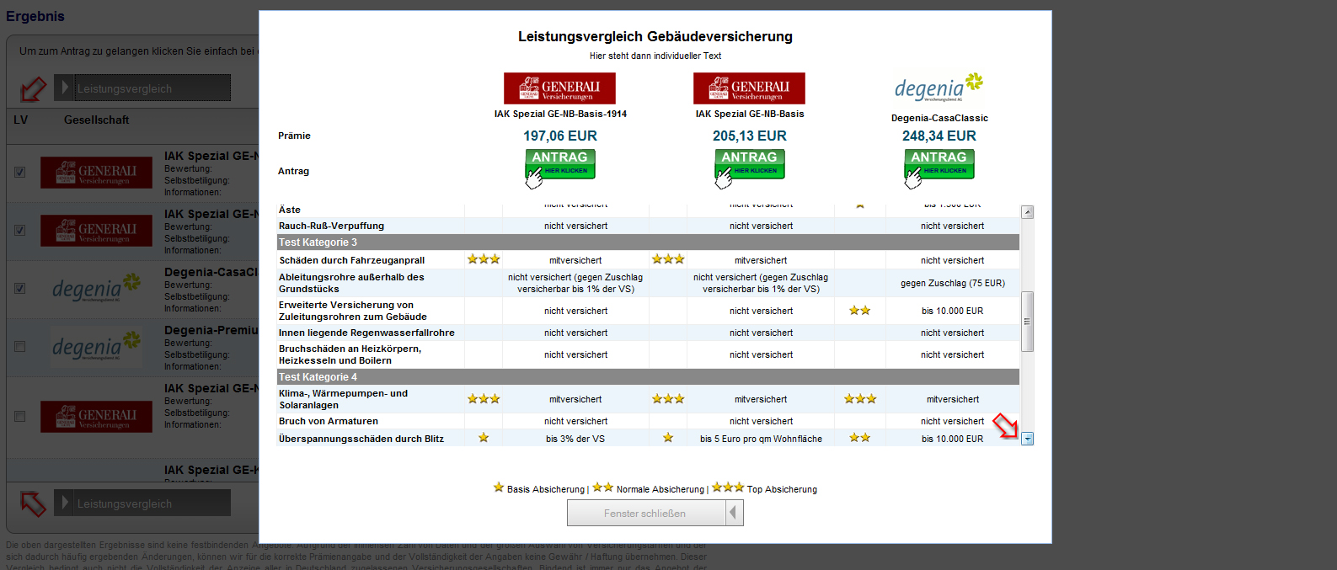Click Generali logo in first background row
This screenshot has width=1337, height=570.
point(96,173)
